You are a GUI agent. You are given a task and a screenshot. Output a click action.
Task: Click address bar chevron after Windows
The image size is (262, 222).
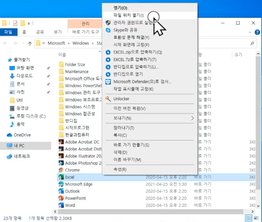93,43
